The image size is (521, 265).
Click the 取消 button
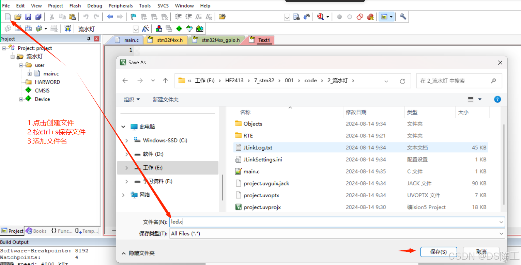tap(481, 252)
